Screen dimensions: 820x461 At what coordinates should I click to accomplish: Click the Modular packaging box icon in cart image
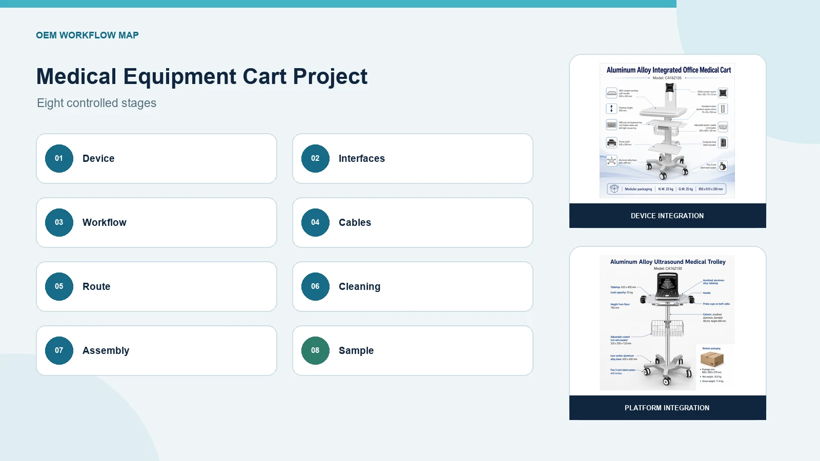(614, 188)
